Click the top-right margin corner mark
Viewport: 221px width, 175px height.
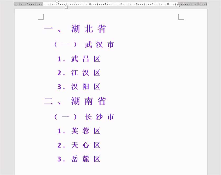click(x=181, y=17)
